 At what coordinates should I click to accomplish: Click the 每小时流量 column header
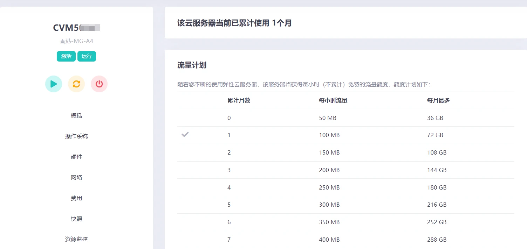[x=333, y=100]
